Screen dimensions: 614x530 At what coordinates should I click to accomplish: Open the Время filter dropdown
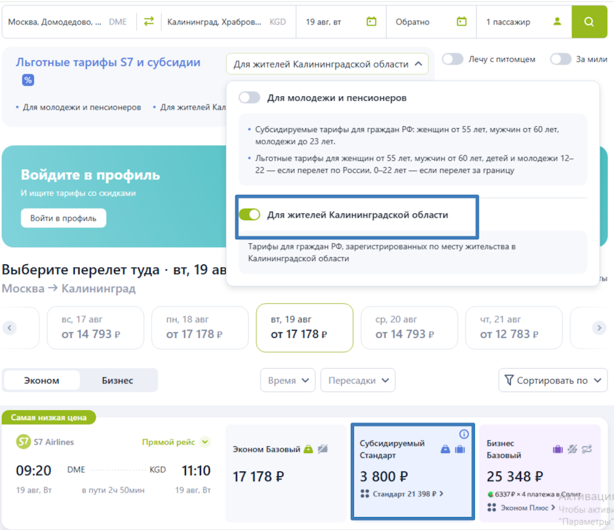coord(288,380)
